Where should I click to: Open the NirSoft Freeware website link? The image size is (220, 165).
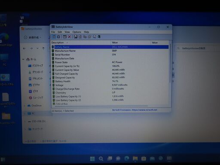(x=134, y=110)
